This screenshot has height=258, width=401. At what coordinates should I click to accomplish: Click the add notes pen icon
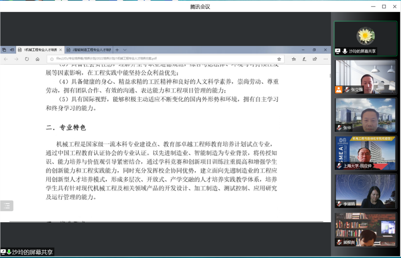(x=304, y=59)
